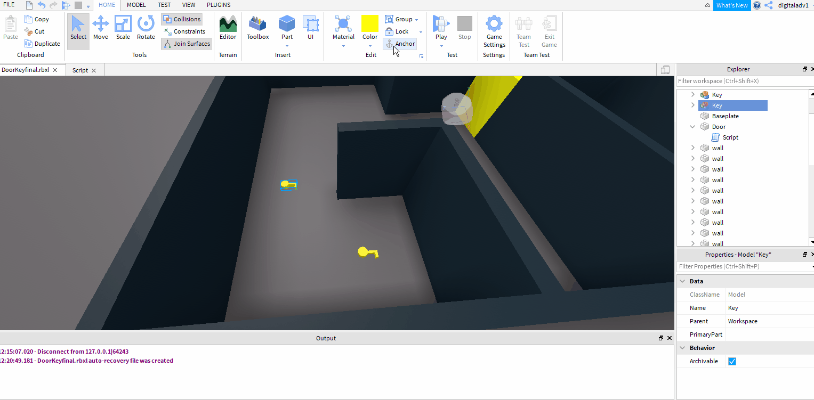This screenshot has height=400, width=814.
Task: Uncheck the Archivable checkbox
Action: 732,361
